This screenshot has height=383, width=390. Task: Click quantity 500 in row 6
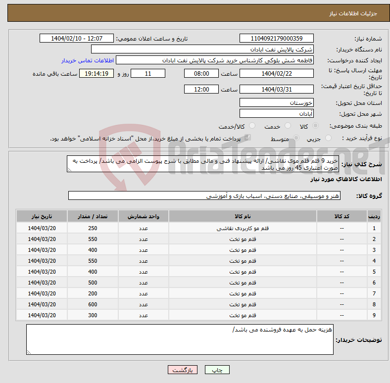click(x=93, y=283)
